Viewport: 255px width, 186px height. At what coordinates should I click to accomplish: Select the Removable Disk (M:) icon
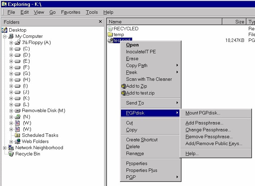(x=18, y=111)
